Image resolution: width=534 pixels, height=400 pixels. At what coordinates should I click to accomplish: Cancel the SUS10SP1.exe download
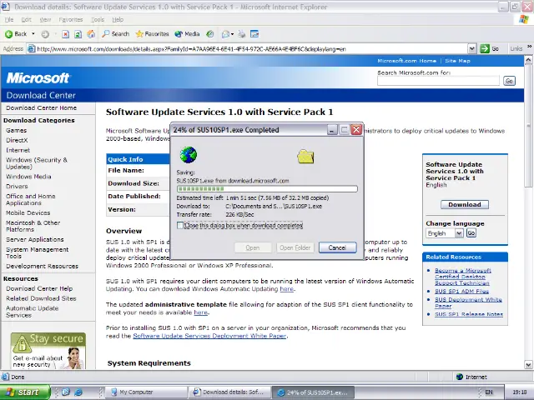coord(337,247)
